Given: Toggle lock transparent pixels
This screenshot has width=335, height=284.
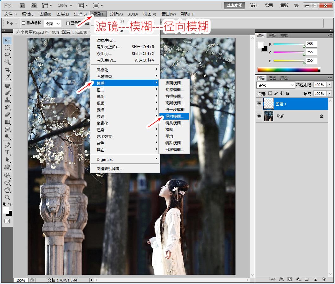Looking at the screenshot, I should click(x=270, y=93).
